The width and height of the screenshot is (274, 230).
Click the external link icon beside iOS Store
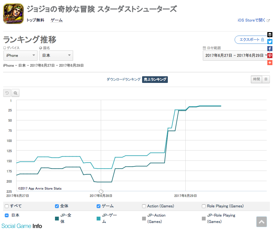268,20
